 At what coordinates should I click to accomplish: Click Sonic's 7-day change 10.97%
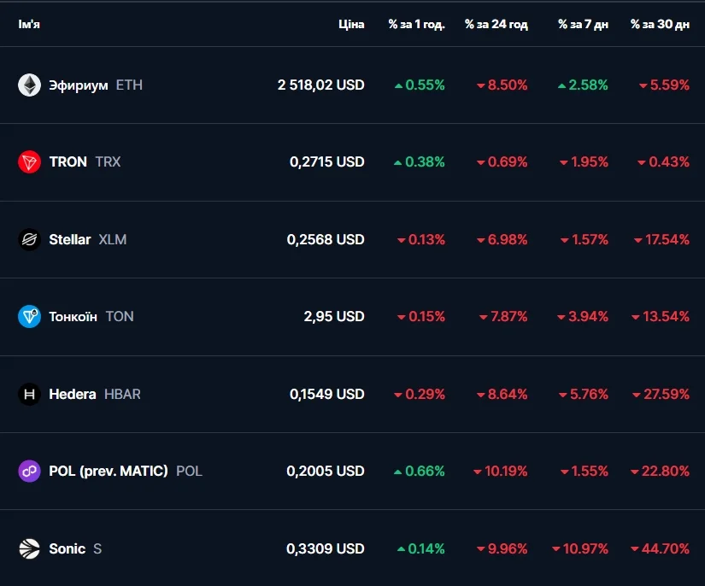point(580,548)
